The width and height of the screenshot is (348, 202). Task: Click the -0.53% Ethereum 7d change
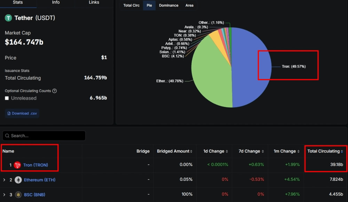tap(257, 179)
